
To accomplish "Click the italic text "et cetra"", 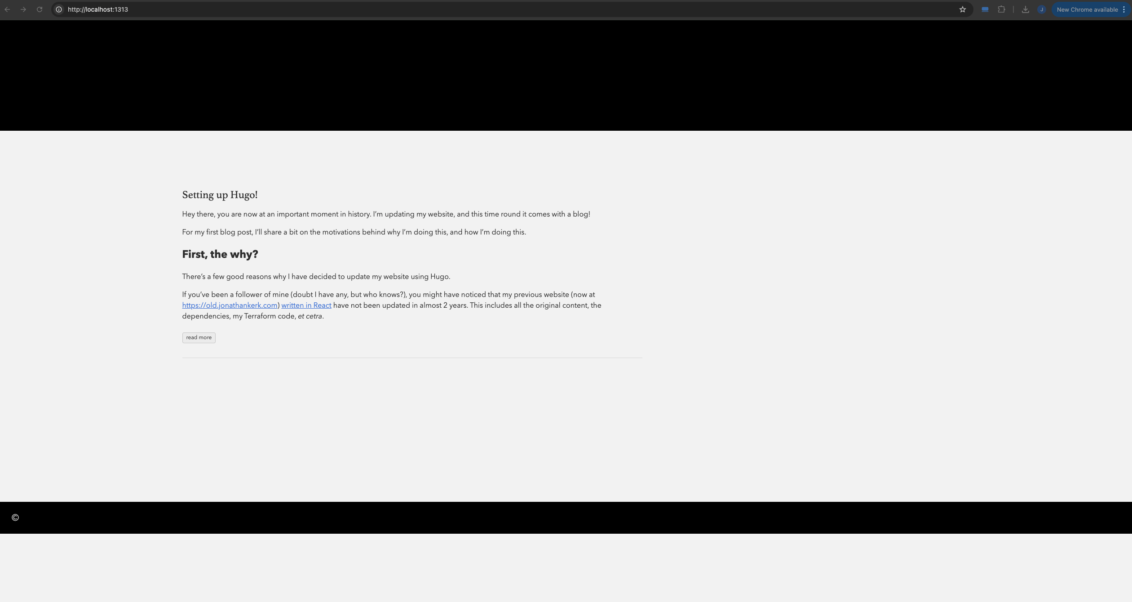I will click(x=310, y=316).
